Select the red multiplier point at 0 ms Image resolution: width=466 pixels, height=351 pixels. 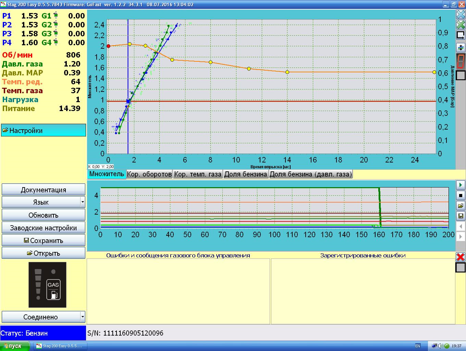click(x=108, y=46)
